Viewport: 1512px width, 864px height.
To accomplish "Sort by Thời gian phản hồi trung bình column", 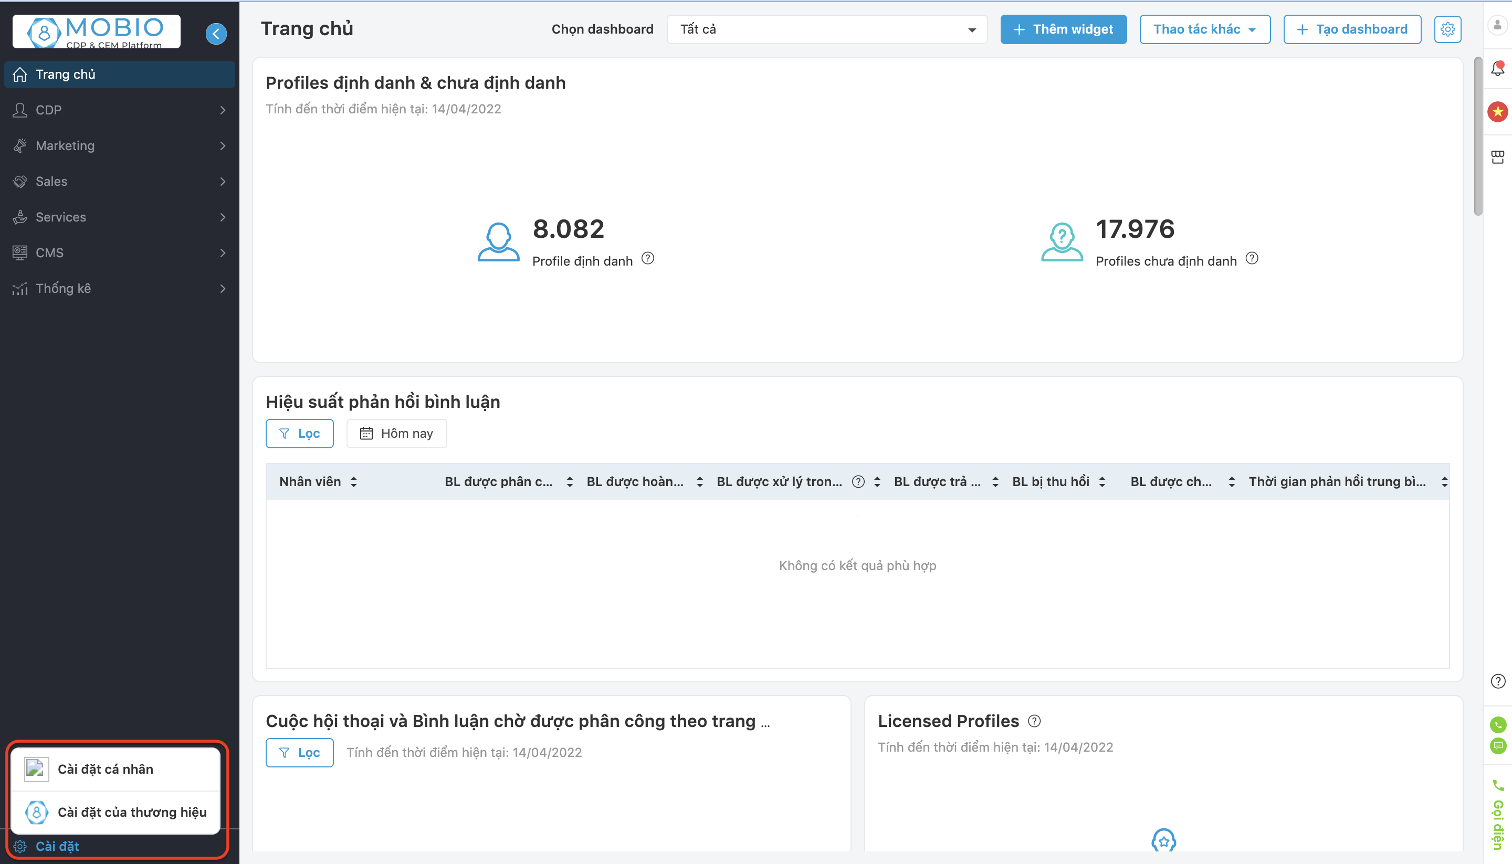I will coord(1444,482).
